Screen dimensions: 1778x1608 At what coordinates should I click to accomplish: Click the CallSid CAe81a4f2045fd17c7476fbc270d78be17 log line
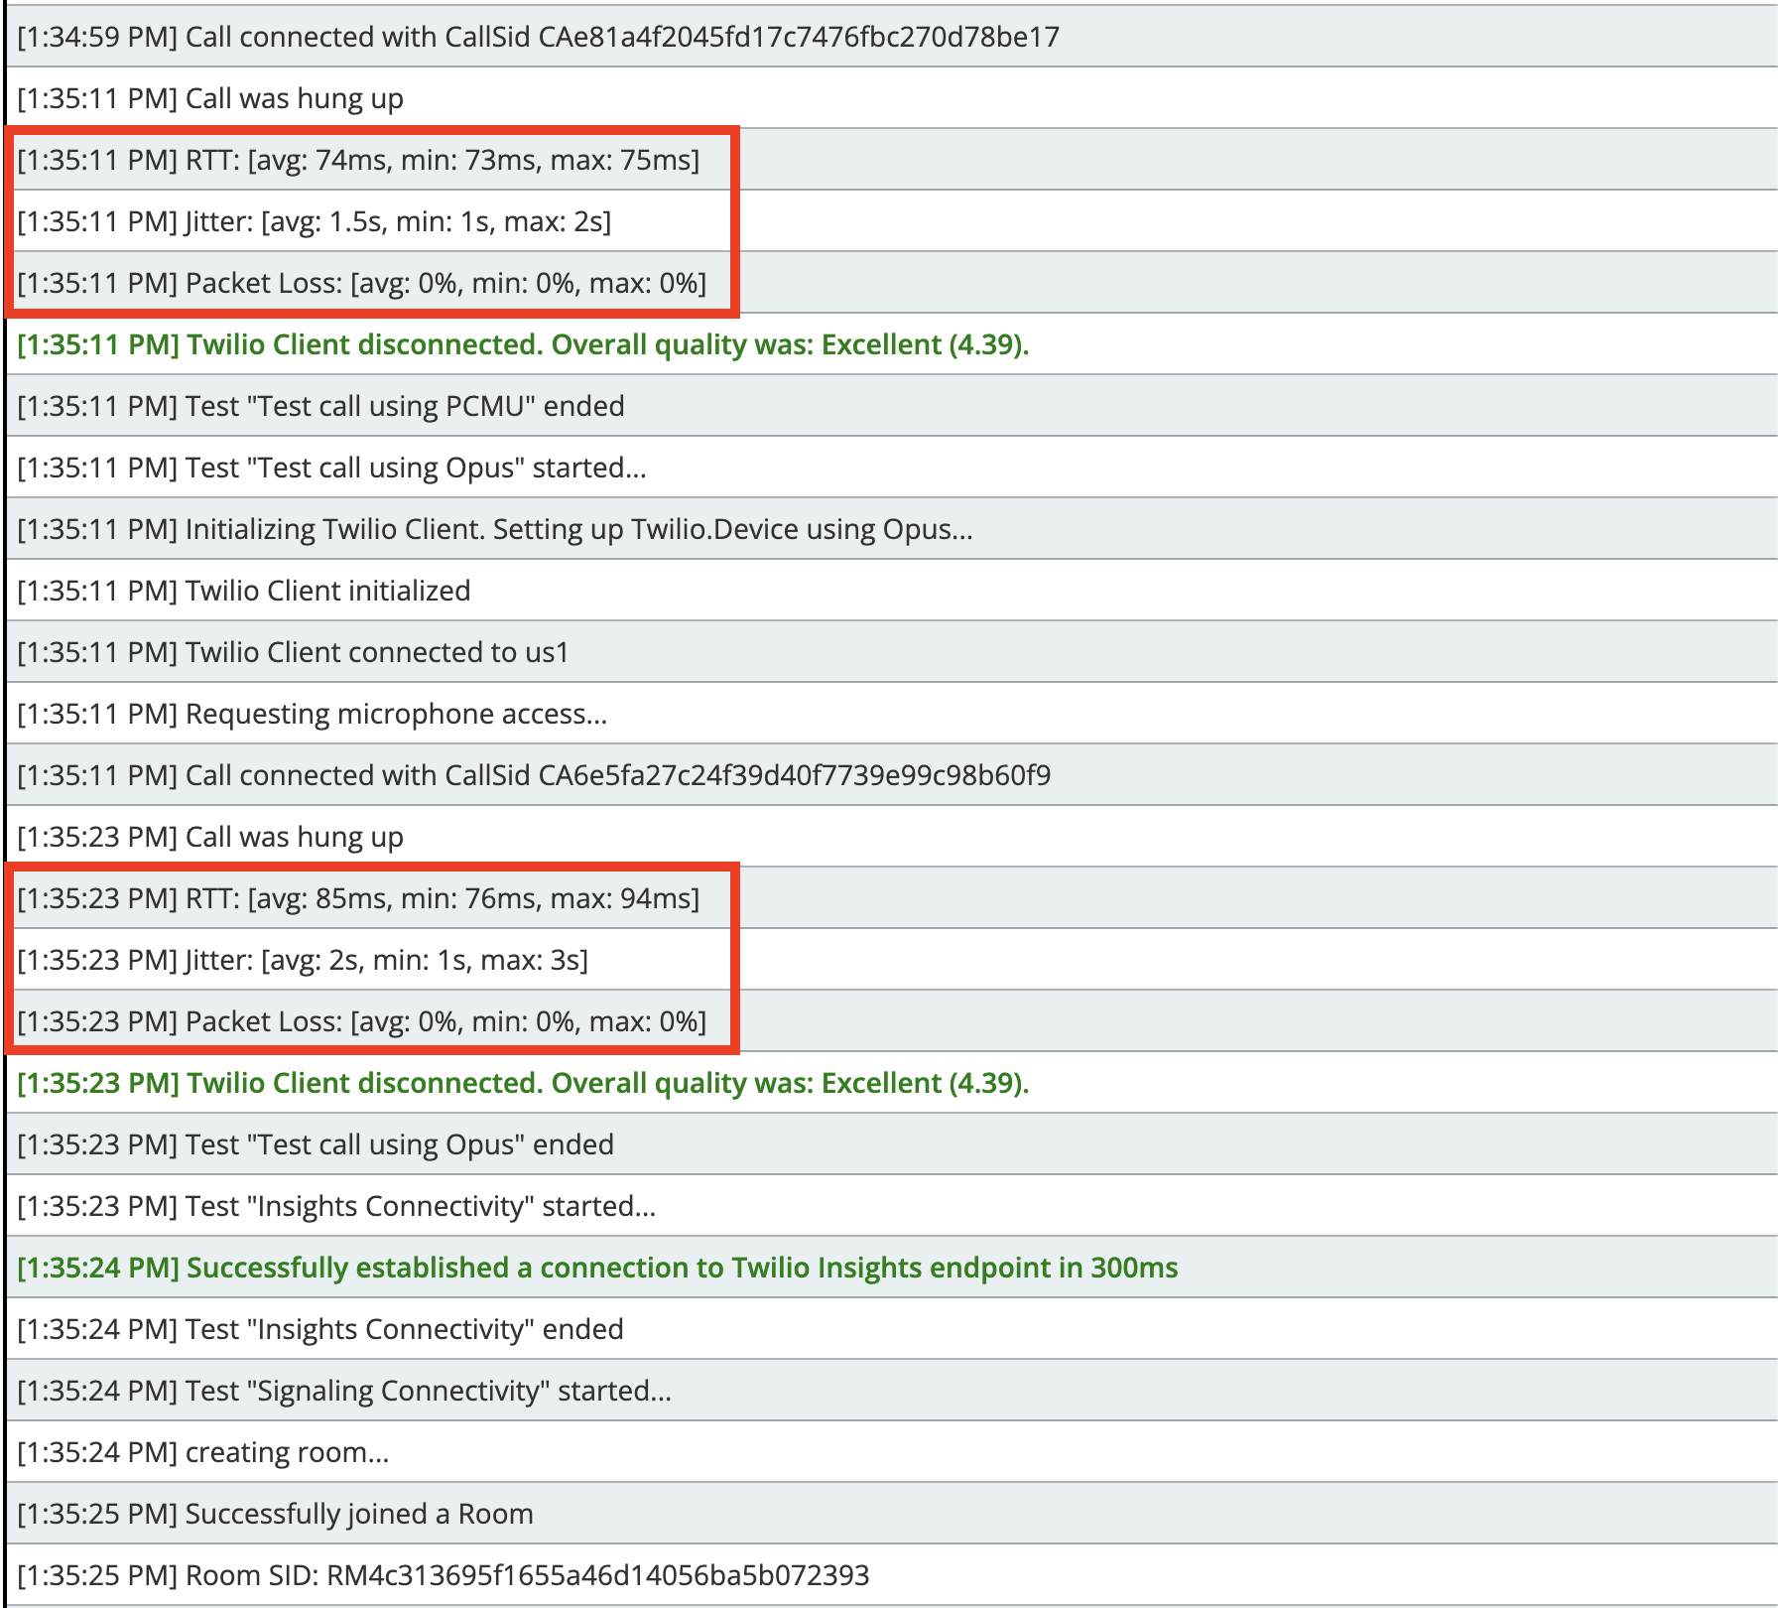click(538, 37)
